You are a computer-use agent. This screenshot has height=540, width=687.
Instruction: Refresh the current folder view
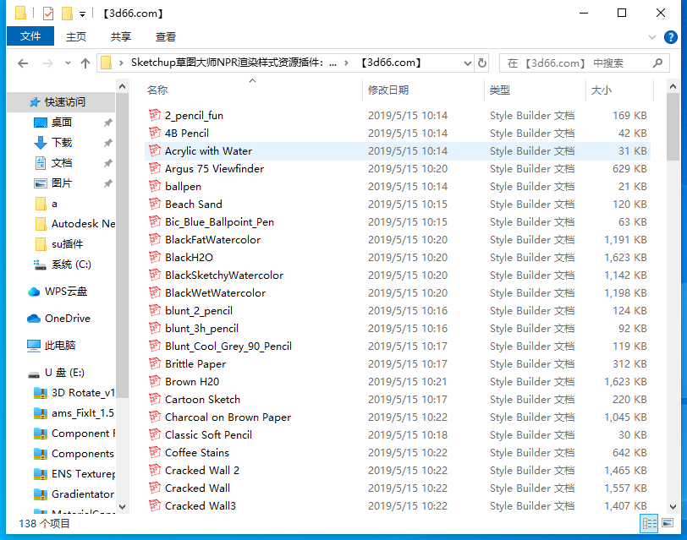482,63
